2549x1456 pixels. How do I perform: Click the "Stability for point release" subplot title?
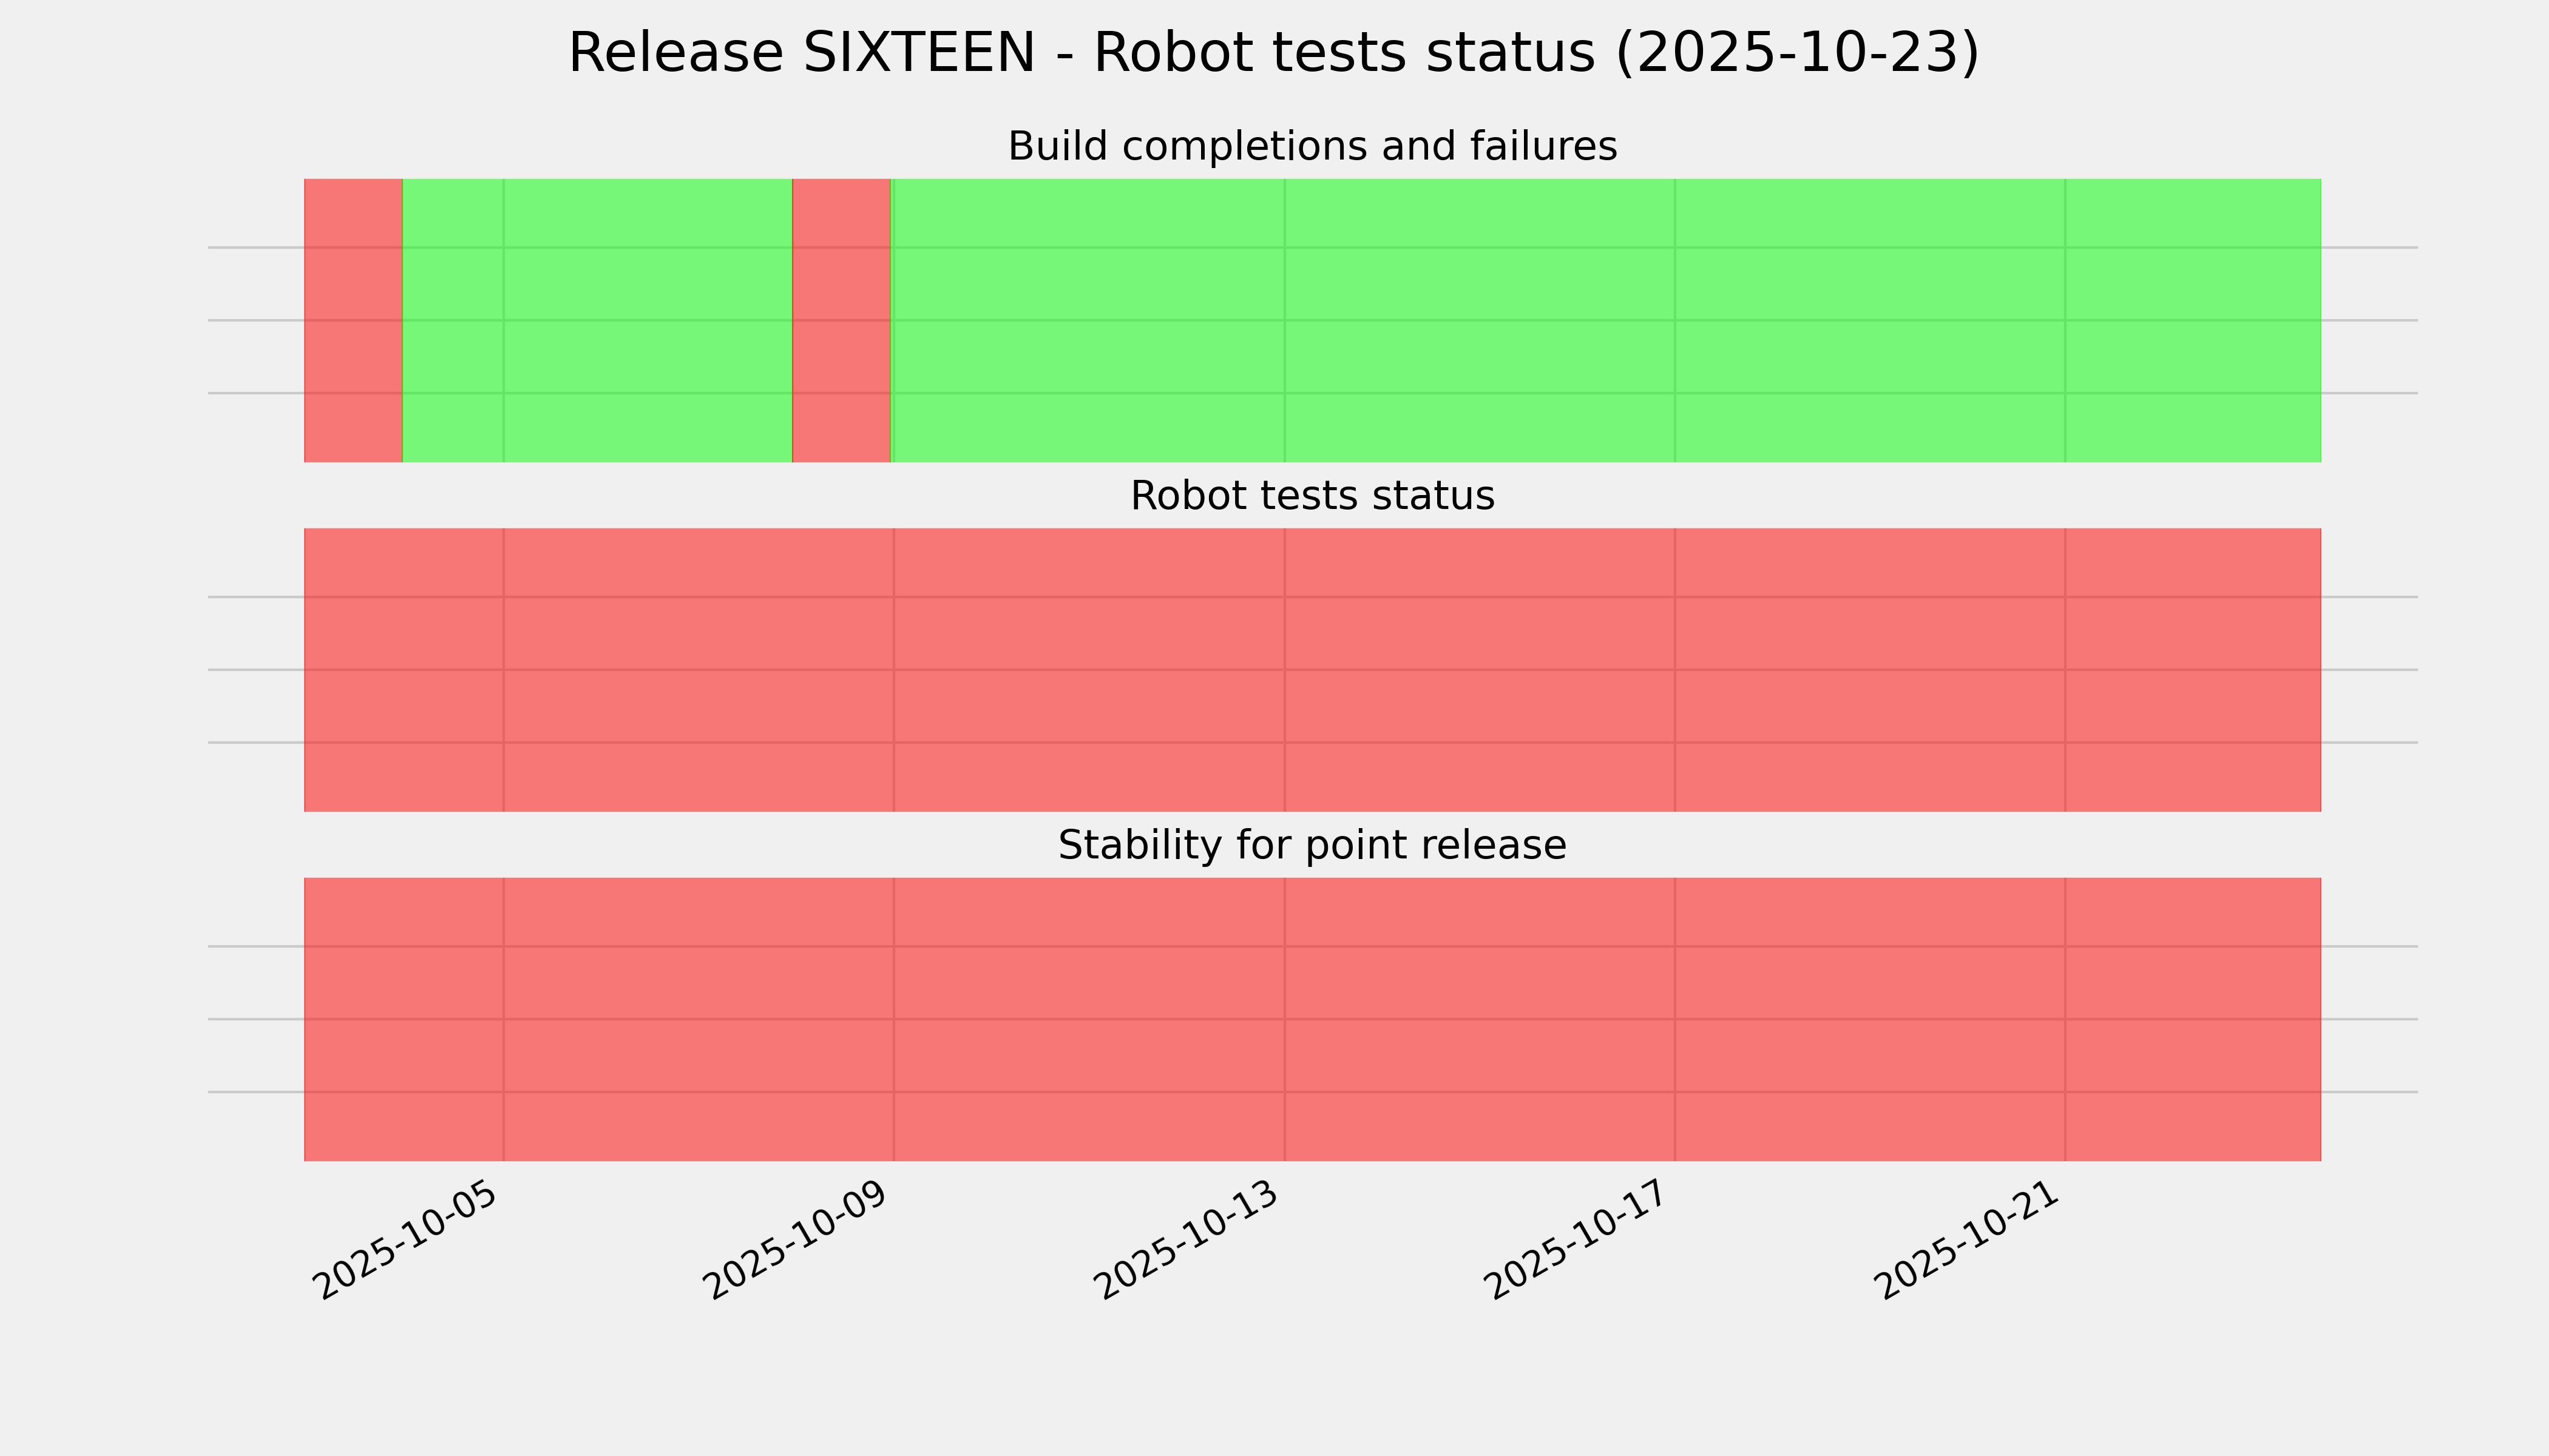[1312, 846]
